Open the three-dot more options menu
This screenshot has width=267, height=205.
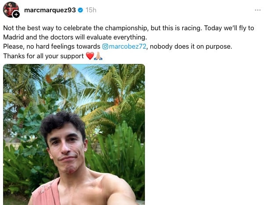(257, 10)
